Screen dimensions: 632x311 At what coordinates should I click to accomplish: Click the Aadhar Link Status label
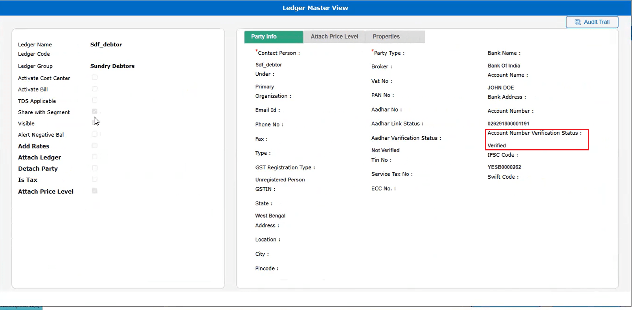click(397, 124)
